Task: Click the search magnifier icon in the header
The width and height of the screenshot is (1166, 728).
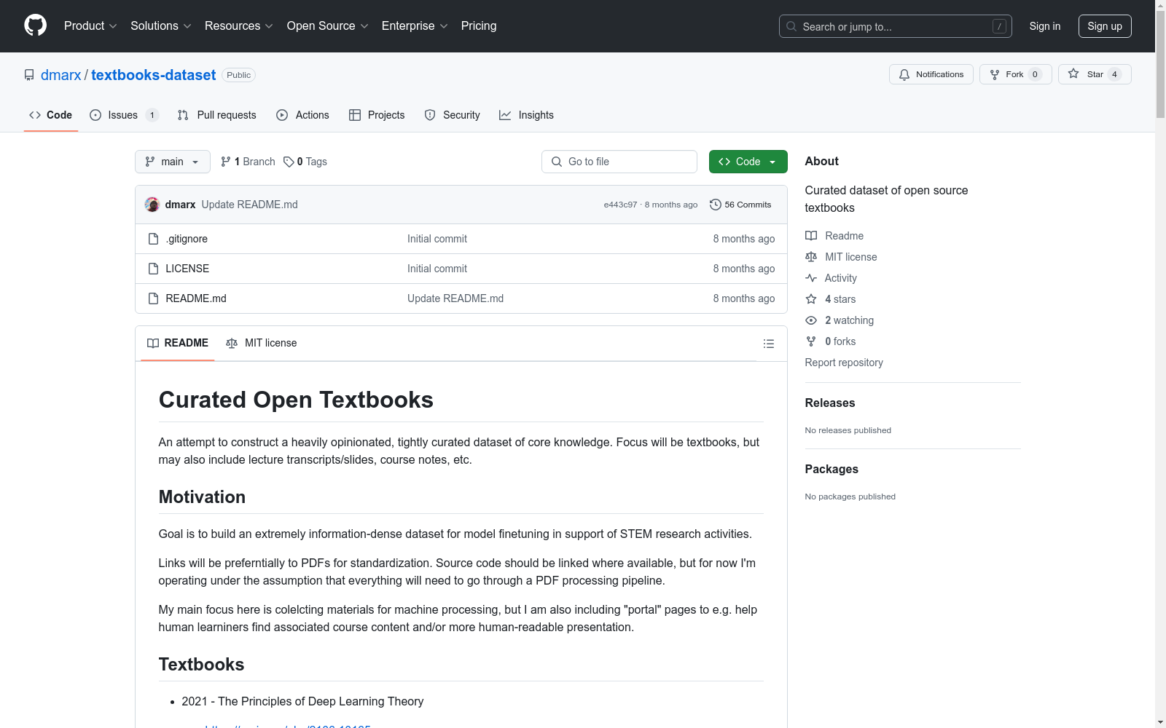Action: 791,26
